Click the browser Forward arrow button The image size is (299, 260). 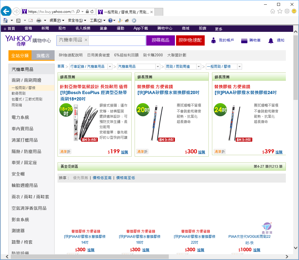16,11
